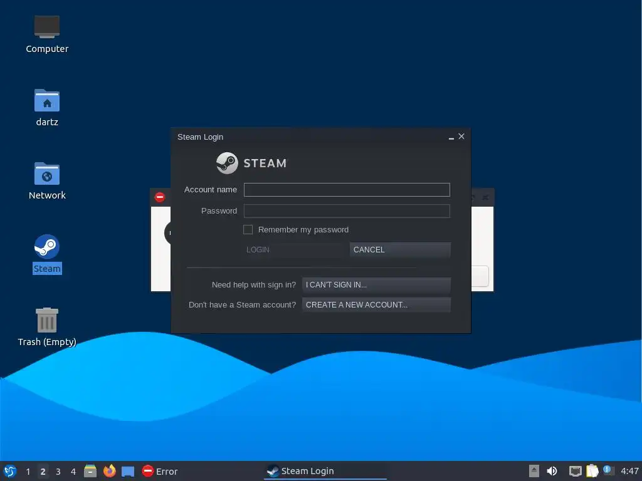Activate the Steam Login taskbar entry

[x=325, y=471]
